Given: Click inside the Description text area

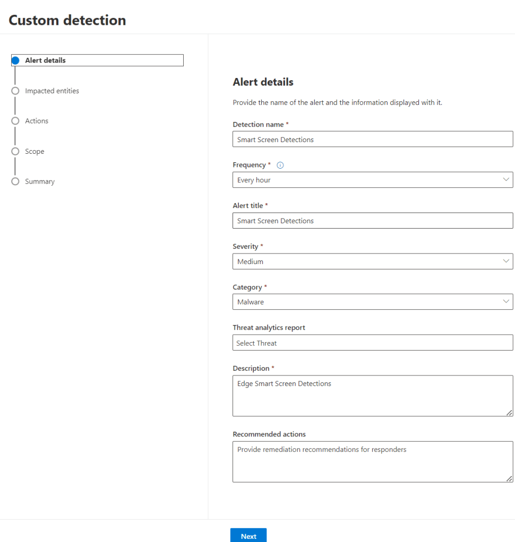Looking at the screenshot, I should click(372, 396).
